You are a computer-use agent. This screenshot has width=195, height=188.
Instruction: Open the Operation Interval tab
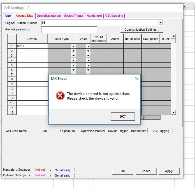[x=48, y=16]
